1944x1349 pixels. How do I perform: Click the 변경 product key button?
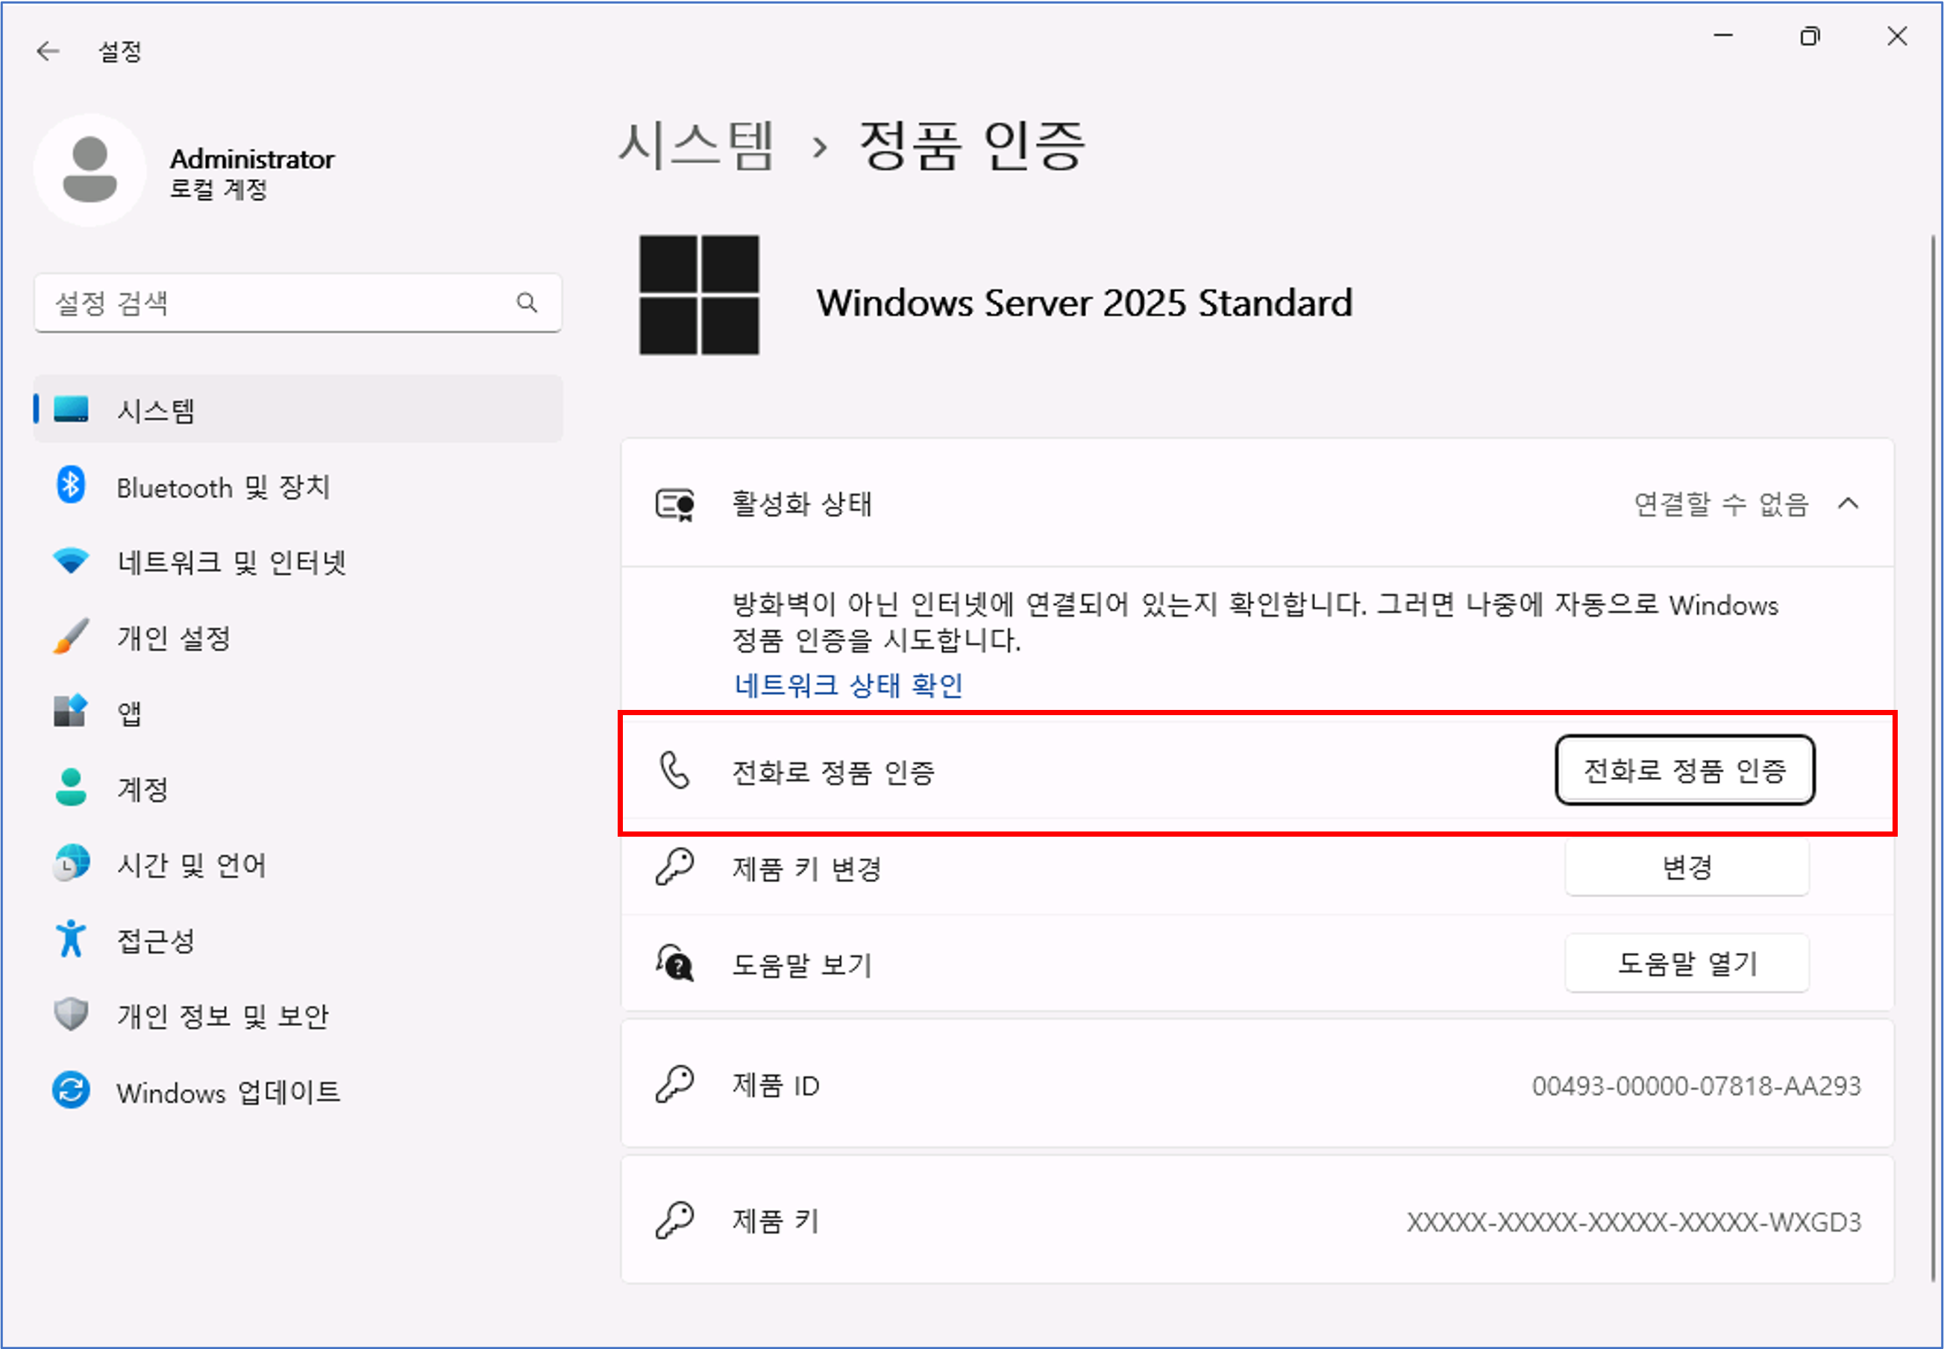click(1686, 867)
